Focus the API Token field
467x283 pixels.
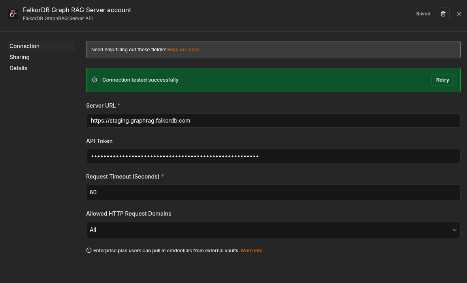coord(273,156)
